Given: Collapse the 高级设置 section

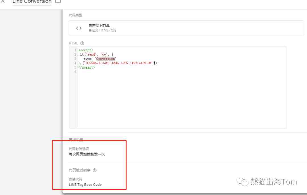Looking at the screenshot, I should click(x=76, y=139).
